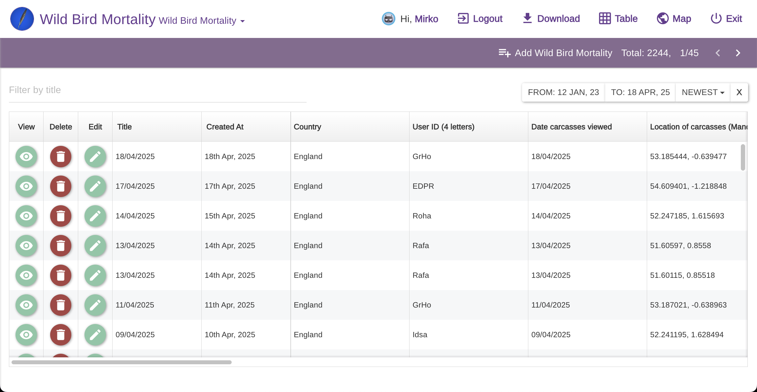Click the Download button
757x392 pixels.
[x=551, y=19]
